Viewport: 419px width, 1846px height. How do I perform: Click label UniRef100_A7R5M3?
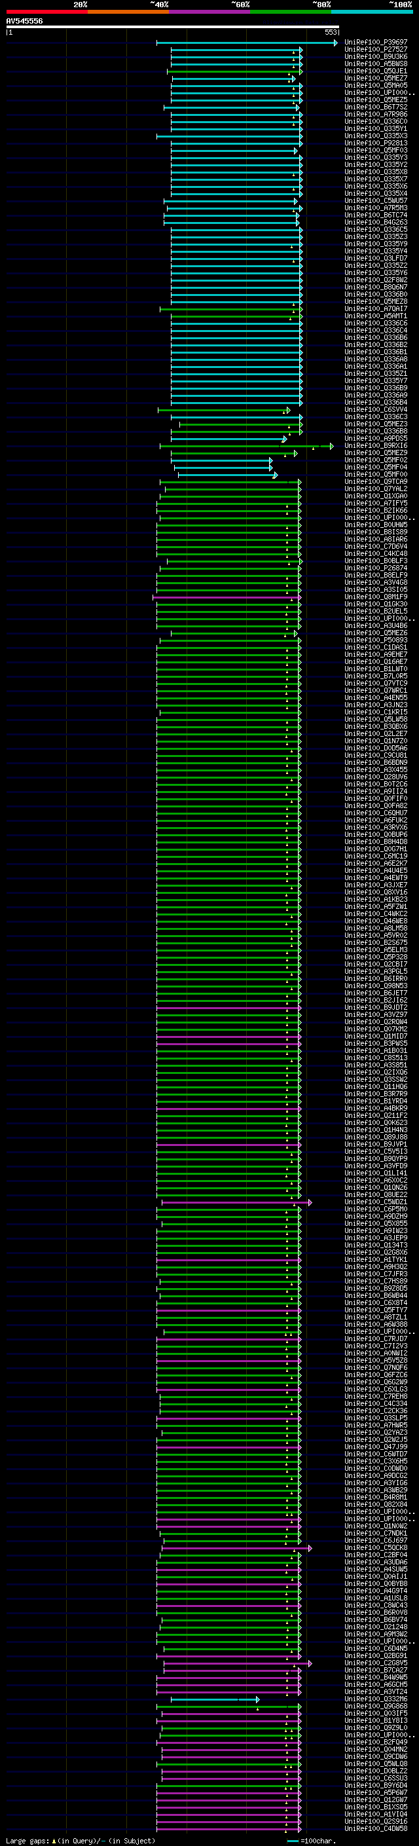pyautogui.click(x=375, y=208)
